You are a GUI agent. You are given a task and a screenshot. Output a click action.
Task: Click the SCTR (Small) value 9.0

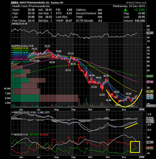(x=100, y=21)
